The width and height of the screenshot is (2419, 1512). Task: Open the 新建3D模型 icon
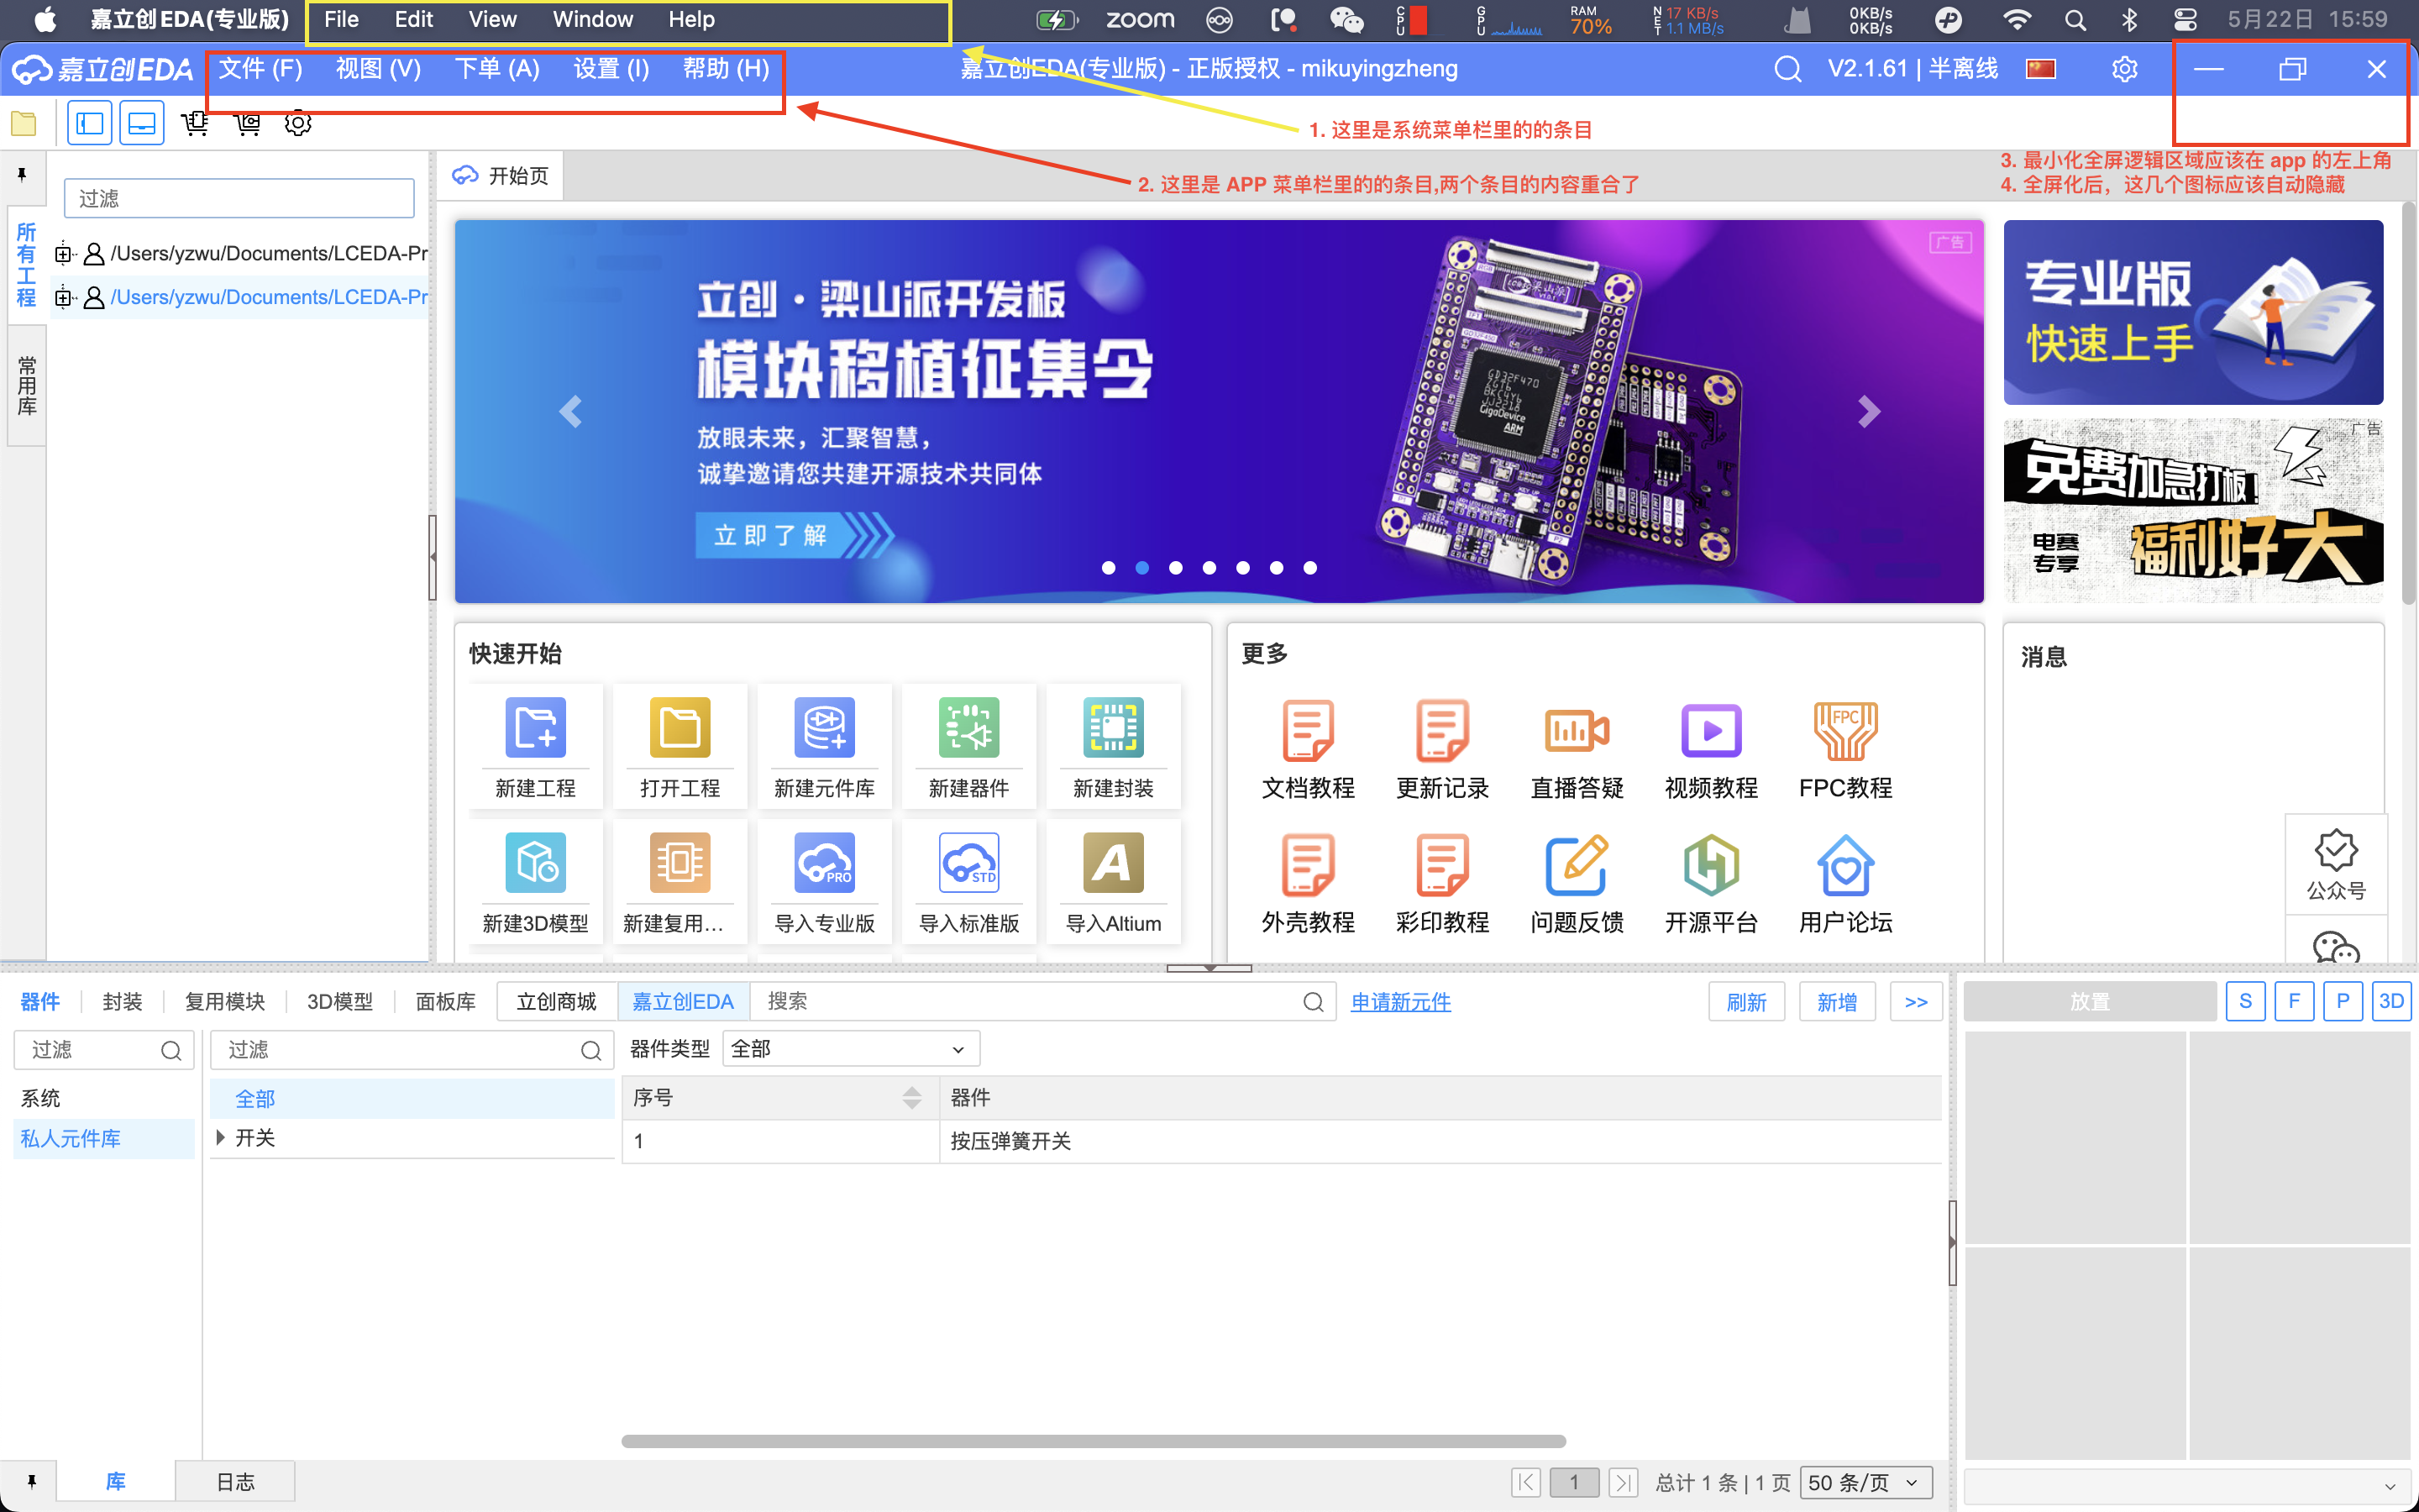535,863
